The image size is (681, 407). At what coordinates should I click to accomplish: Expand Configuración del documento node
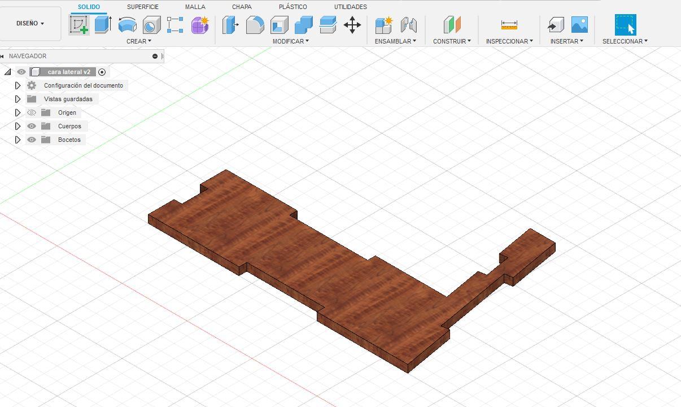[x=18, y=85]
